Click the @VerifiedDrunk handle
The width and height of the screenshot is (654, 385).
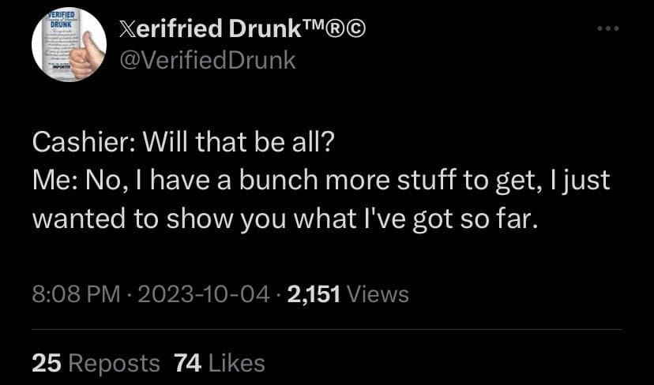tap(205, 60)
